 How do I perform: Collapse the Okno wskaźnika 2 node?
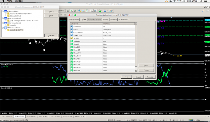point(3,23)
